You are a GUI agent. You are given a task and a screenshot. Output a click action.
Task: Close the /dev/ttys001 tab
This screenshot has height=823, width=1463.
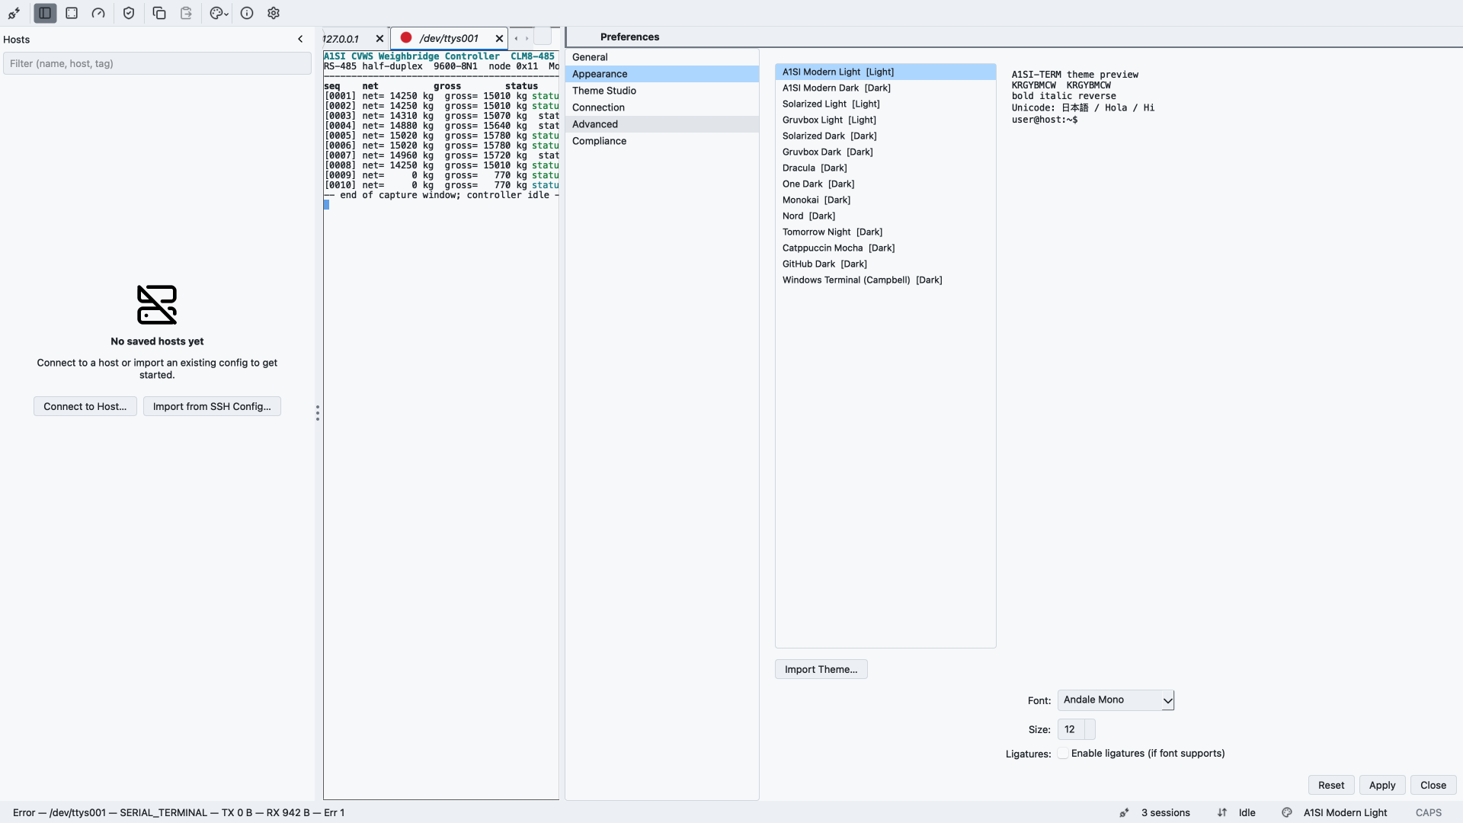499,39
